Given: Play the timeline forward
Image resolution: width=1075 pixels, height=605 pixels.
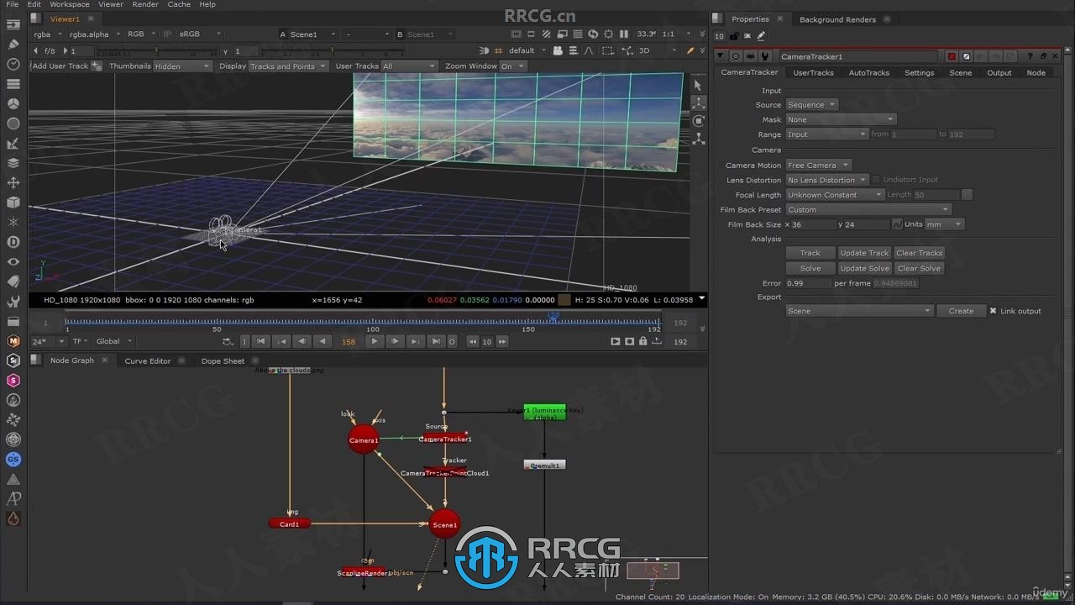Looking at the screenshot, I should [375, 341].
